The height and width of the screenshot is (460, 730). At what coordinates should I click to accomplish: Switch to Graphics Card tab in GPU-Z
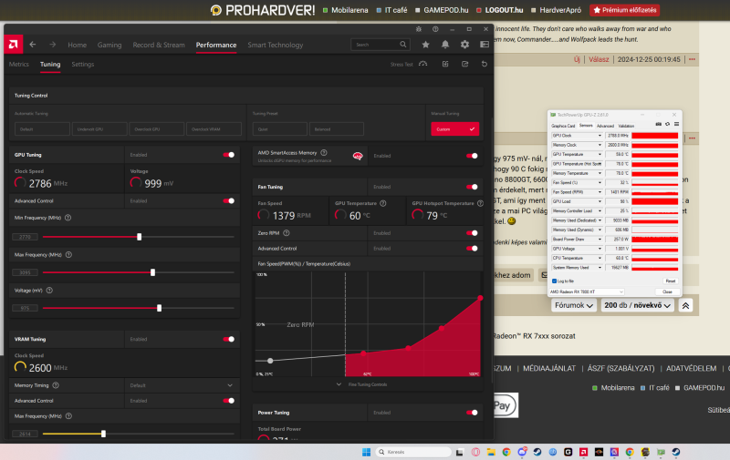563,126
